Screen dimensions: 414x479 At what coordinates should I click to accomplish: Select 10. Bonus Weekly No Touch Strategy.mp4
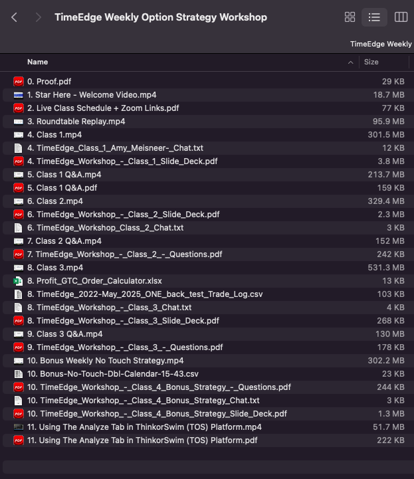(x=105, y=361)
